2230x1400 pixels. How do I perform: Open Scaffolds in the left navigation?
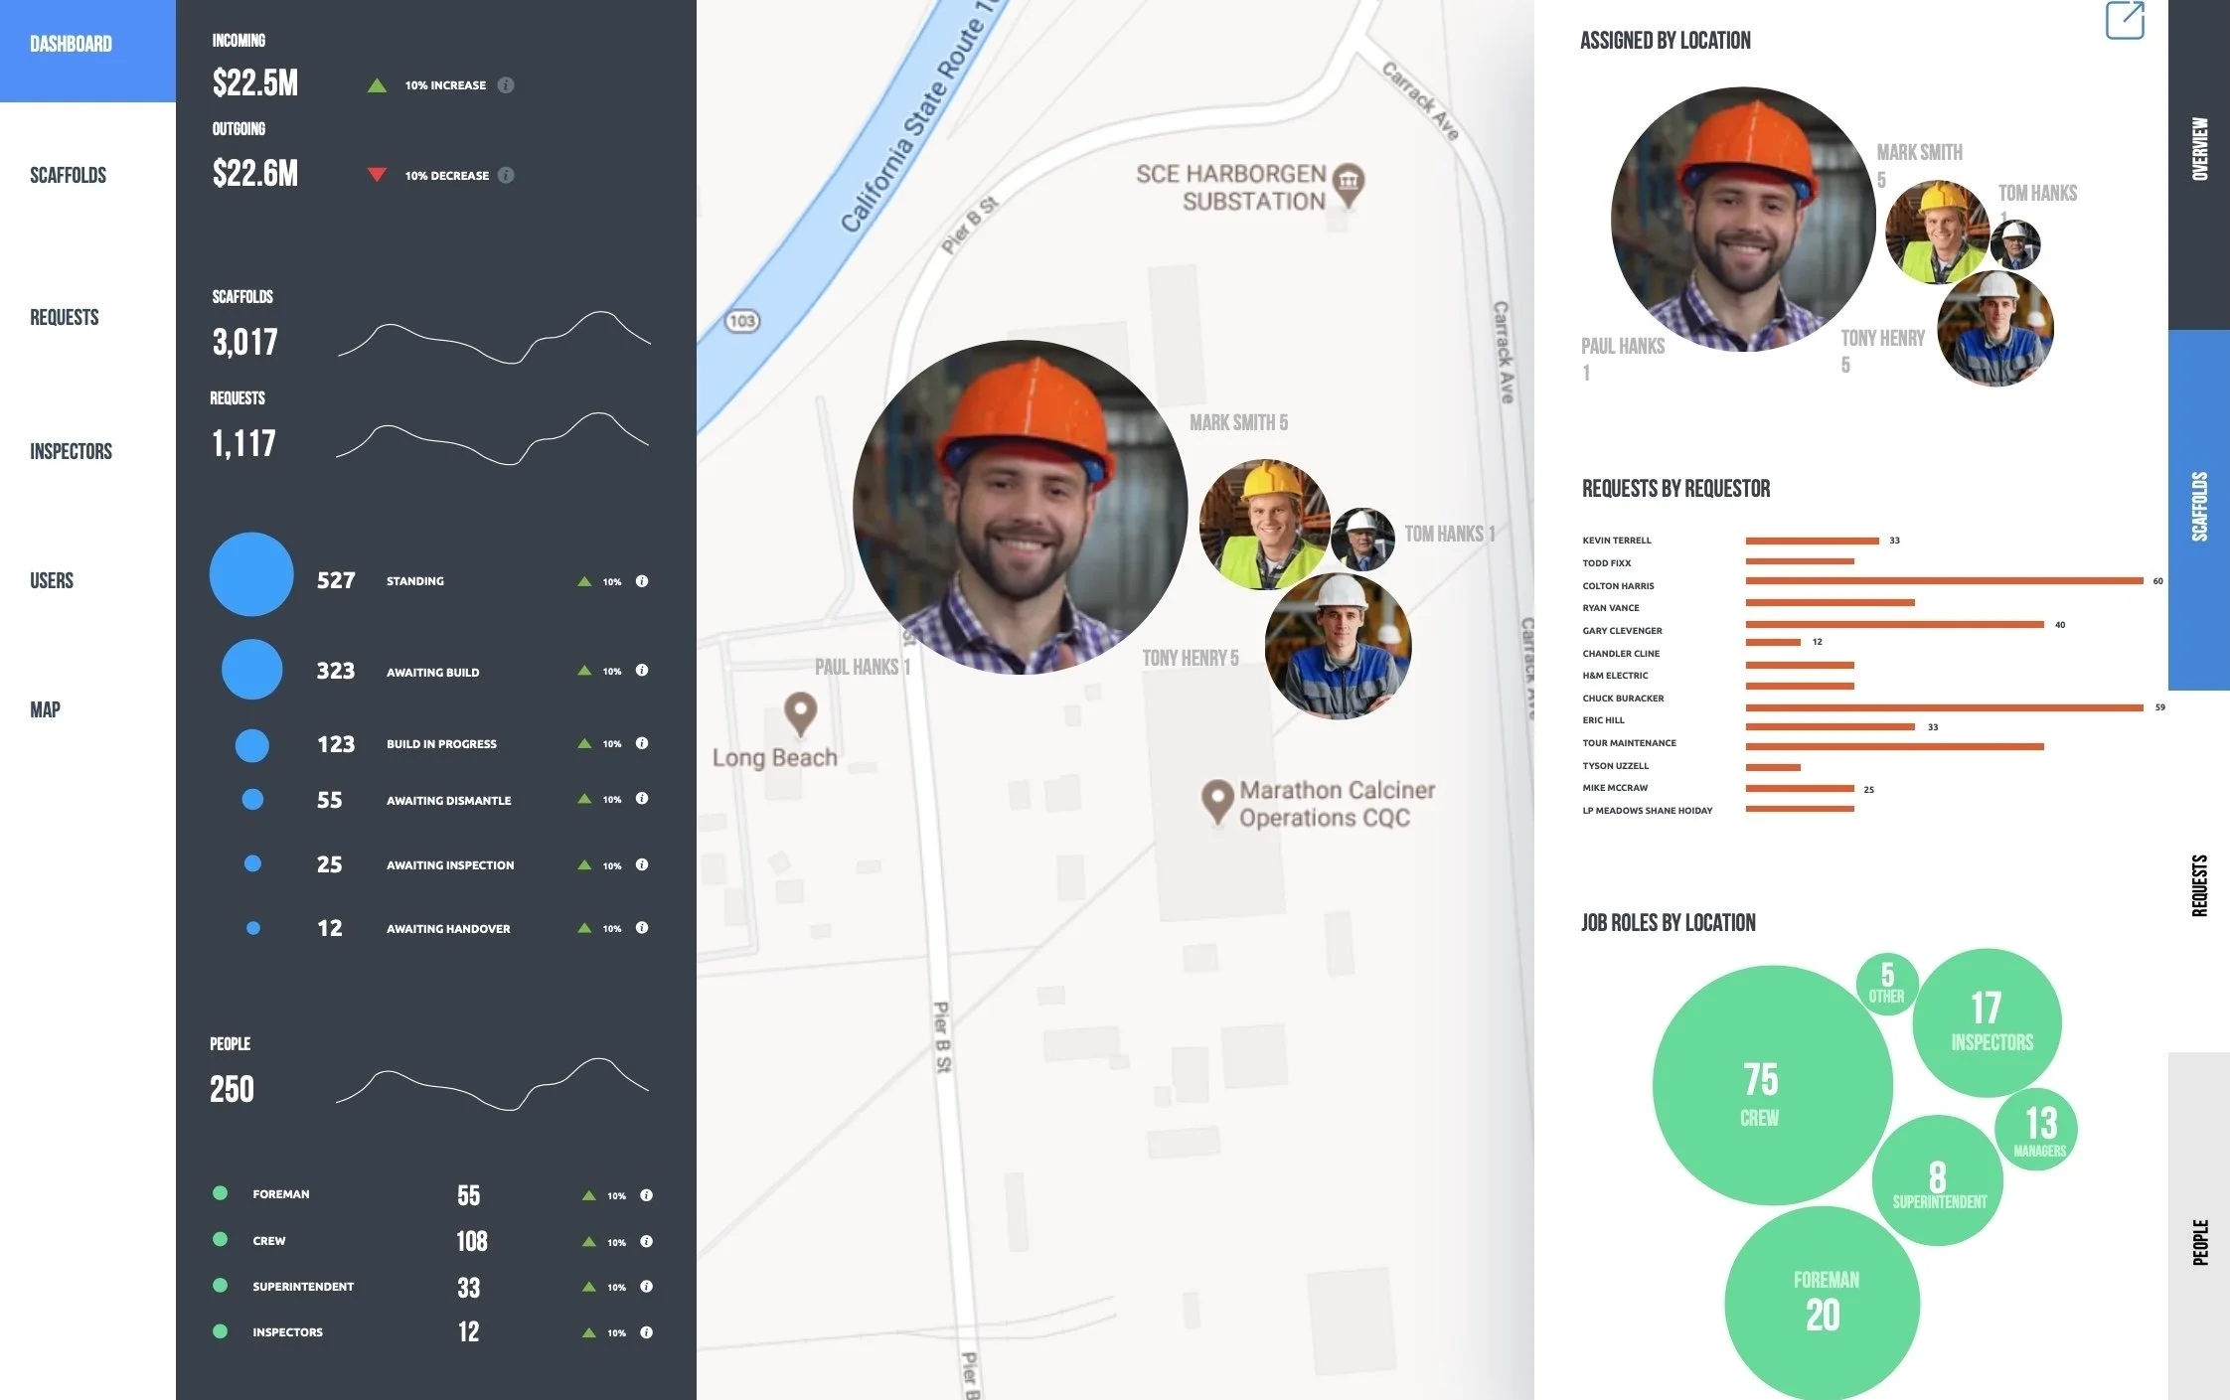pyautogui.click(x=68, y=176)
